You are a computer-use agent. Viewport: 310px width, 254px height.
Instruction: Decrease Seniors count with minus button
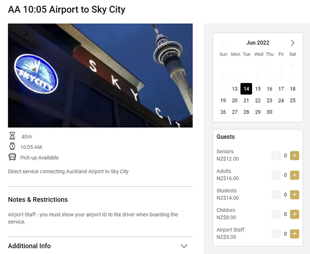tap(276, 155)
